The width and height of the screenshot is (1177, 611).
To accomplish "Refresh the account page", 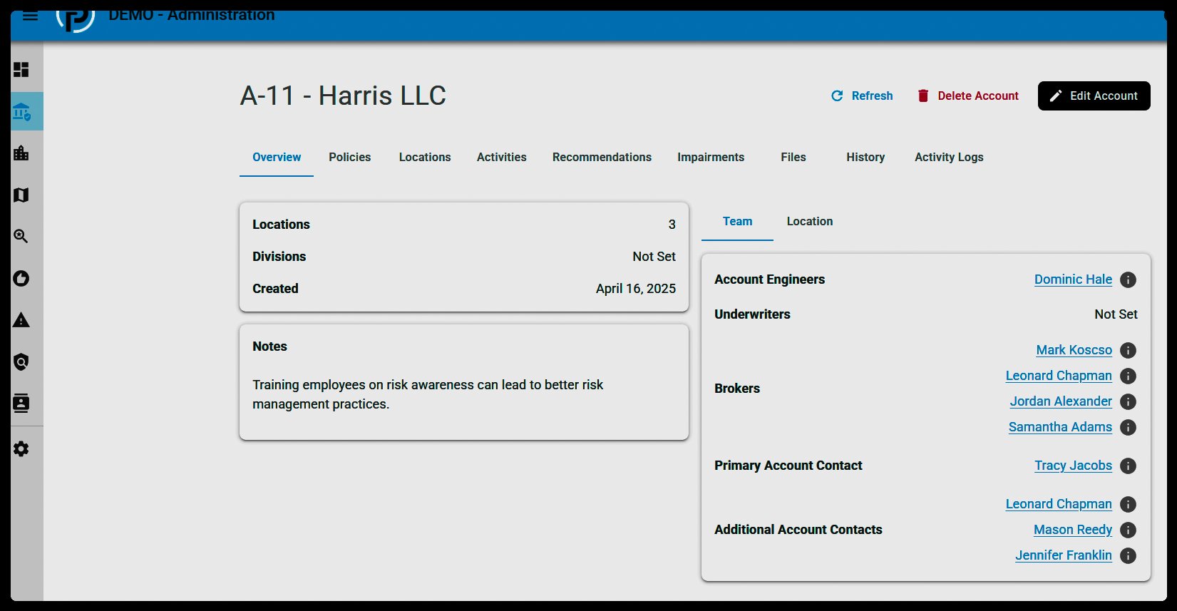I will pyautogui.click(x=862, y=96).
